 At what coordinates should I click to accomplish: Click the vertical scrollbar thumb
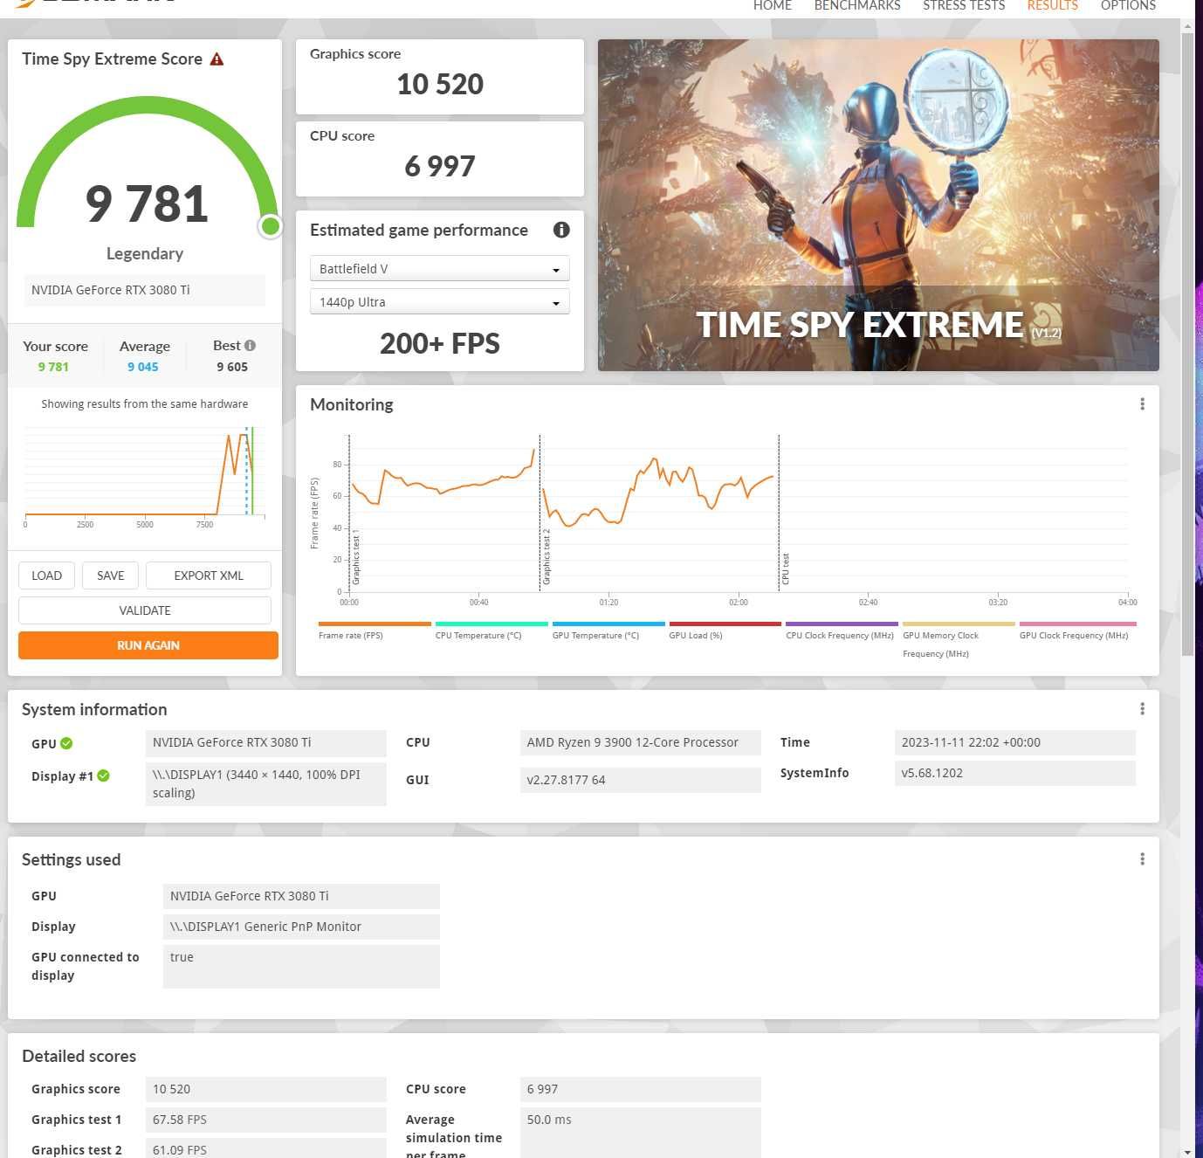1187,343
